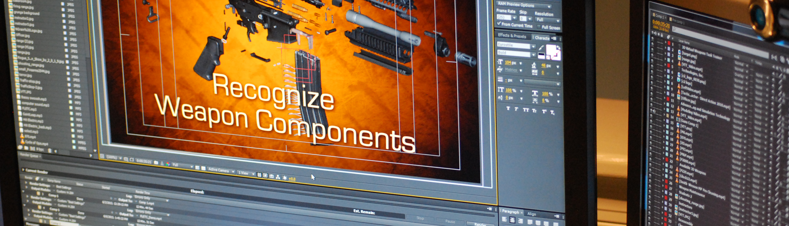Enable the Full Screen checkbox
The height and width of the screenshot is (226, 789).
point(539,27)
